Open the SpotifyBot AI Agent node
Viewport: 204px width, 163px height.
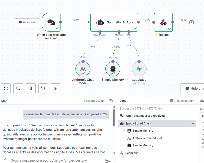114,22
